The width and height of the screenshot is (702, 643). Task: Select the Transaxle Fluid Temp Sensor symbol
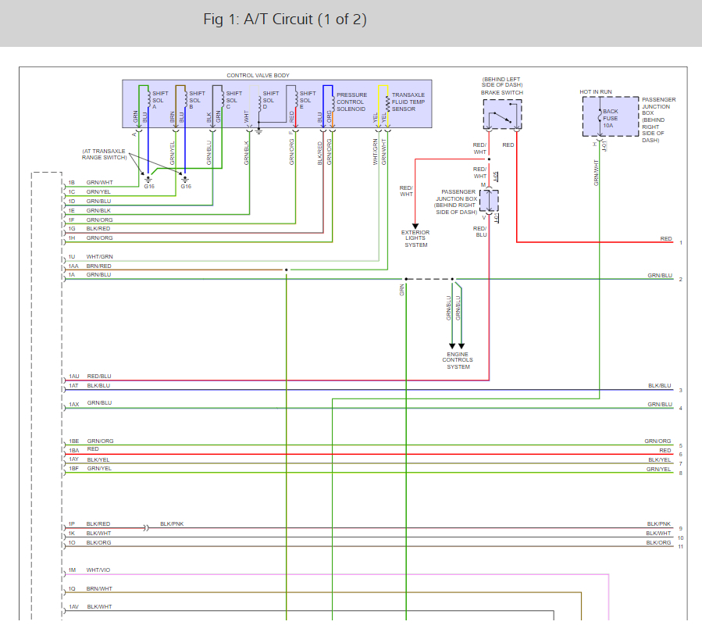tap(387, 102)
